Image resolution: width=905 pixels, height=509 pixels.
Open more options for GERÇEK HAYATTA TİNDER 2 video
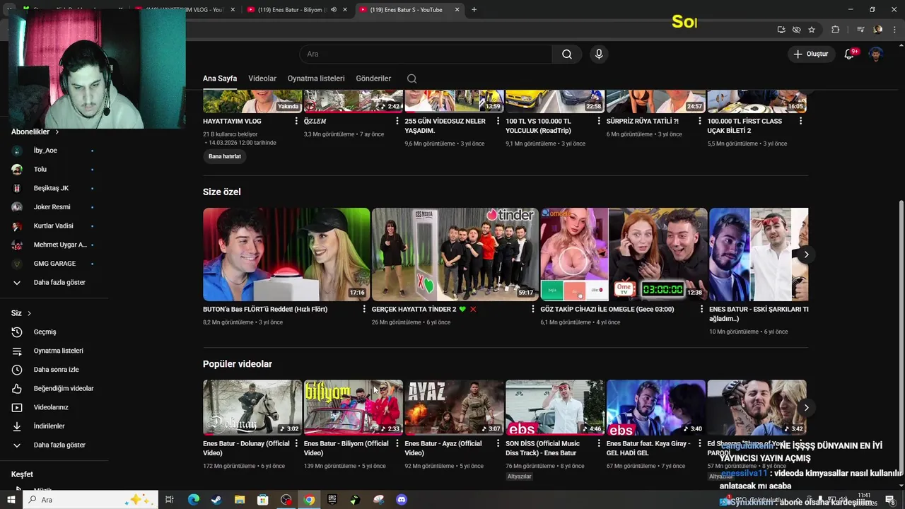pyautogui.click(x=533, y=309)
